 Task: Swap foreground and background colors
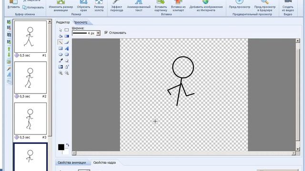[x=67, y=145]
